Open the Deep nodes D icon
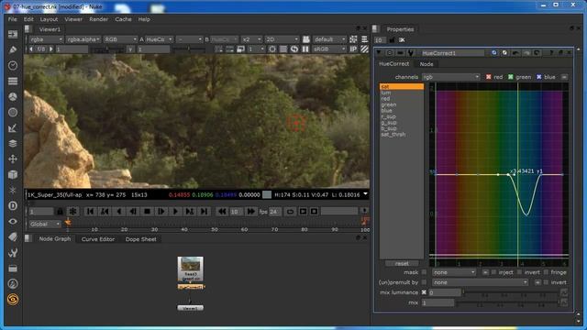The height and width of the screenshot is (330, 587). 13,205
